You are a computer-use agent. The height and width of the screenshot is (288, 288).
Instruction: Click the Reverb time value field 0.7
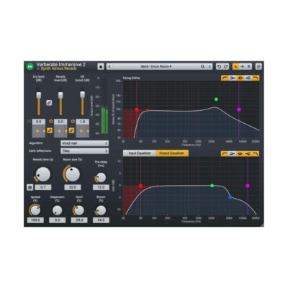(x=43, y=187)
